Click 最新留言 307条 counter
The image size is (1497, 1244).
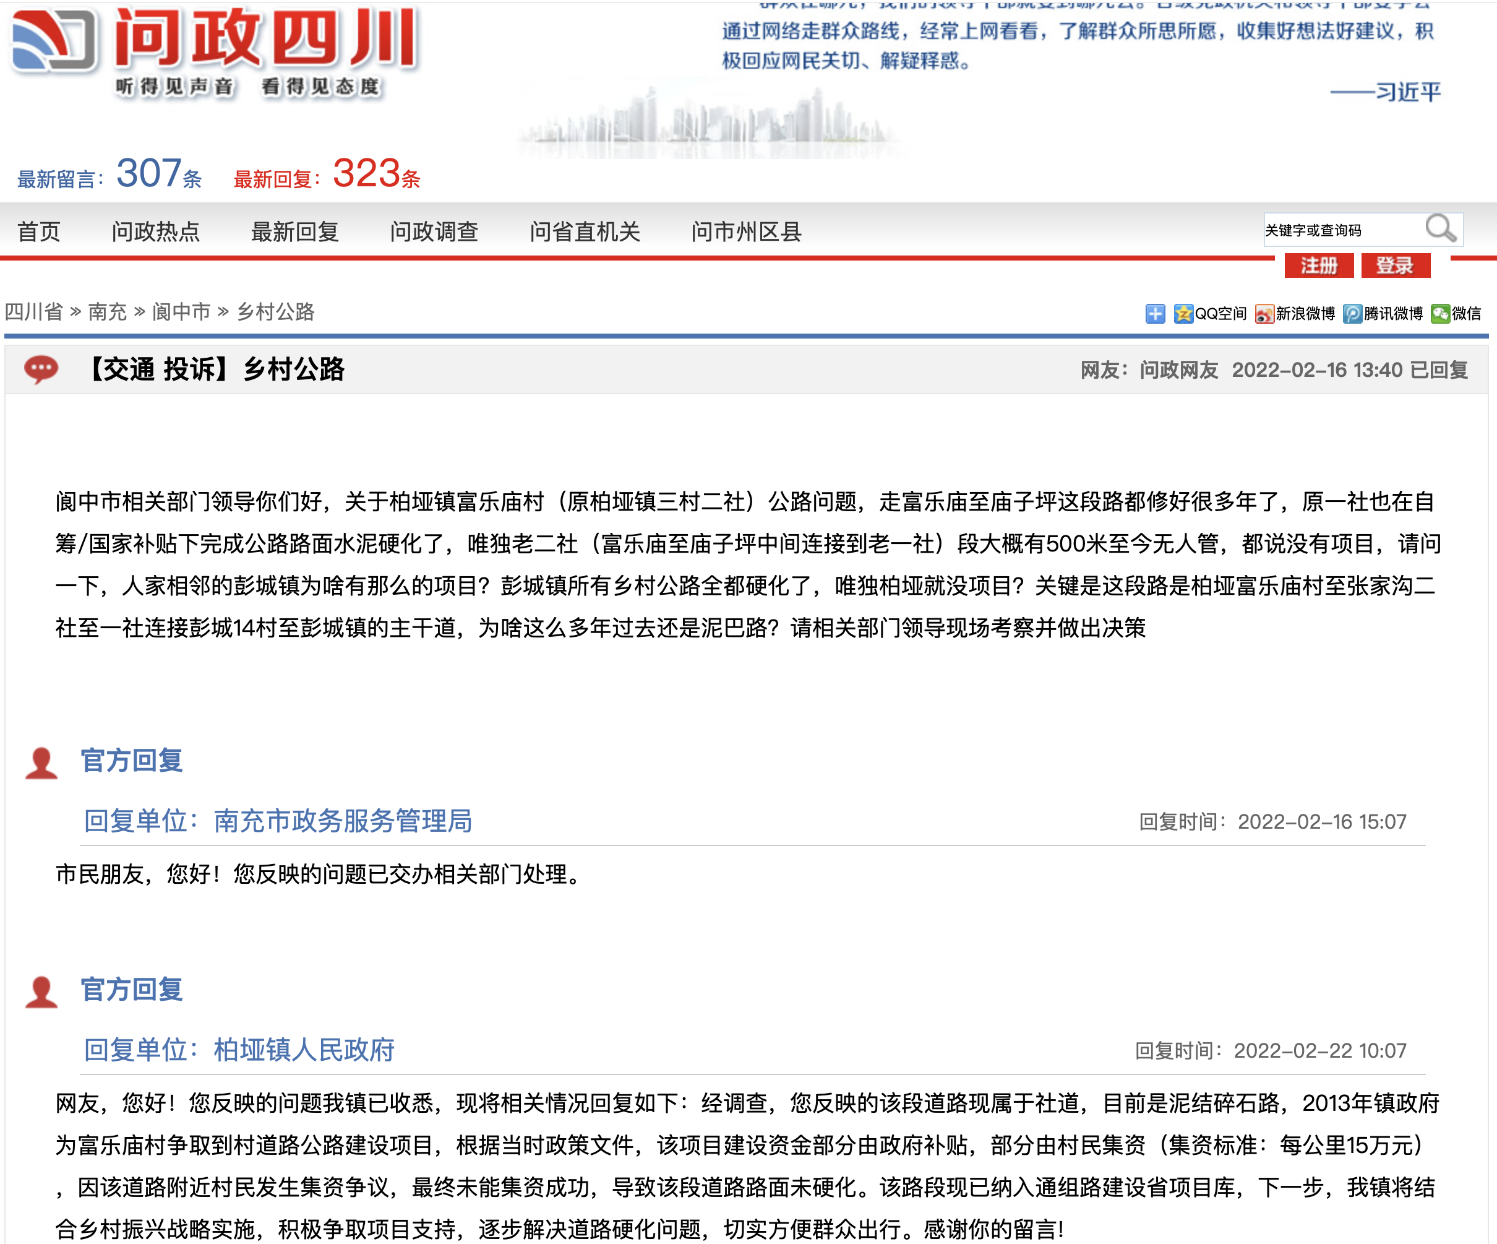[109, 174]
